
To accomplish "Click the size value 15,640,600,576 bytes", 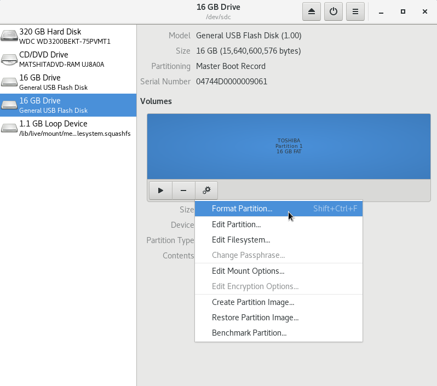I will pos(249,51).
